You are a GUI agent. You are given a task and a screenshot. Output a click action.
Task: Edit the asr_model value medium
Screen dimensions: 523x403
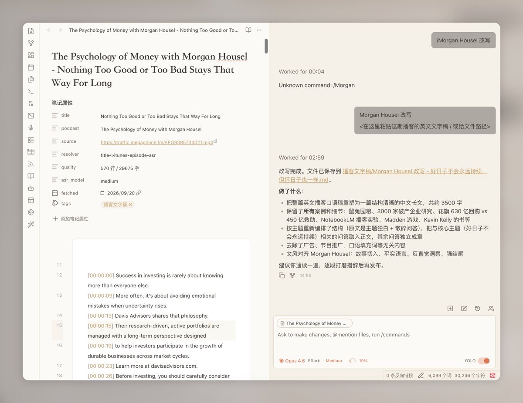point(109,181)
